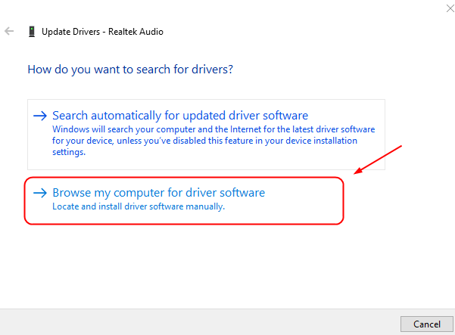The width and height of the screenshot is (455, 335).
Task: Click the back arrow in the header
Action: 9,32
